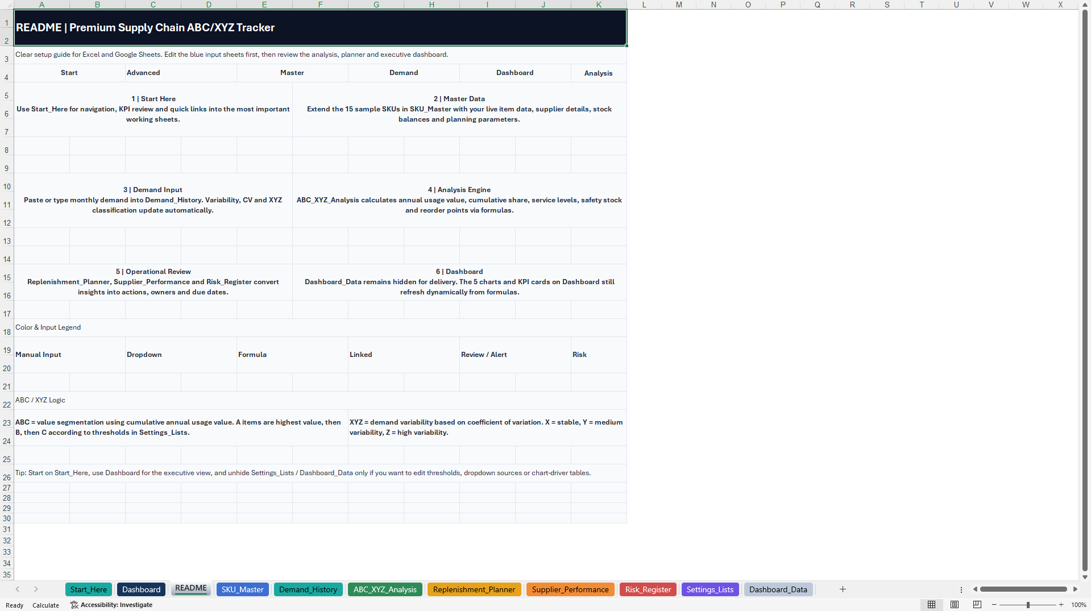Click the Master navigation cell
This screenshot has height=611, width=1091.
pyautogui.click(x=292, y=73)
